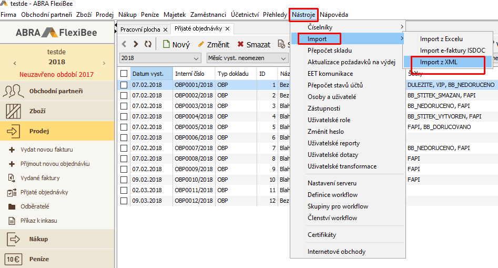Go forward with the right arrow toolbar icon

pyautogui.click(x=136, y=44)
